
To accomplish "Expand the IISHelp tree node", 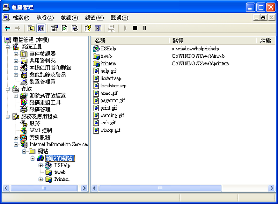I will tap(41, 166).
